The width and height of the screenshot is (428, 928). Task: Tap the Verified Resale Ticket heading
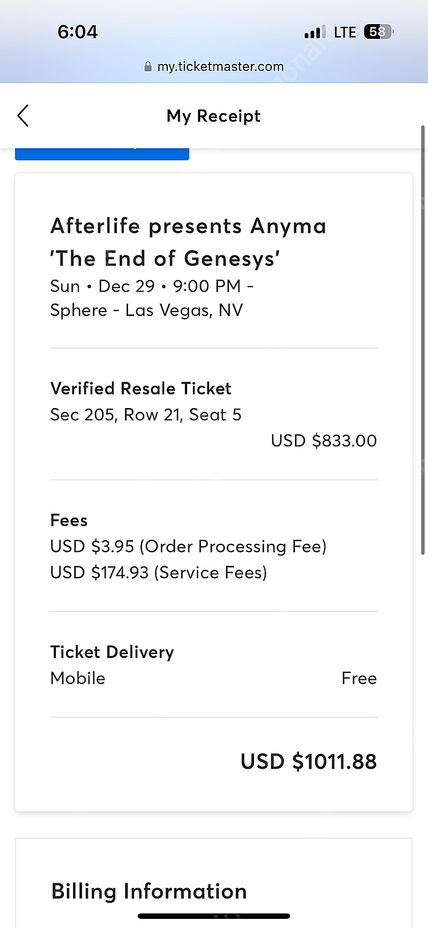(141, 389)
